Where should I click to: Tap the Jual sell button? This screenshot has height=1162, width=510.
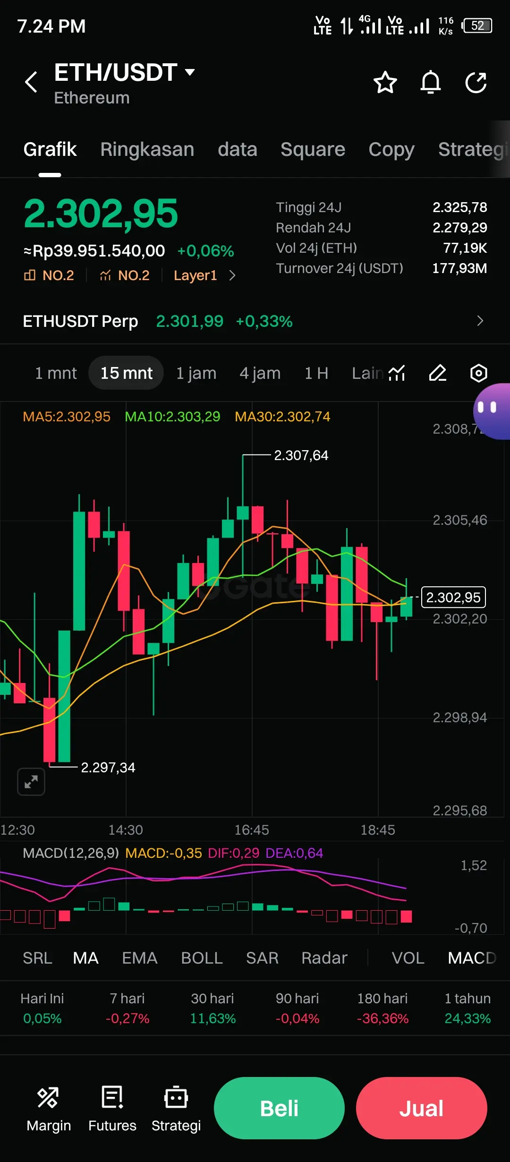(422, 1108)
